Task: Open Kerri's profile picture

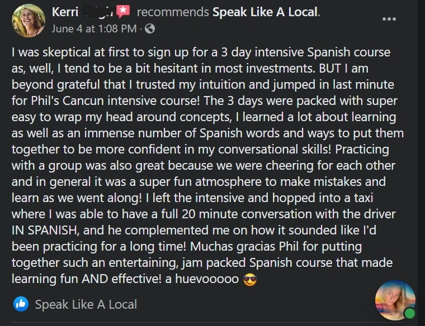Action: click(29, 20)
